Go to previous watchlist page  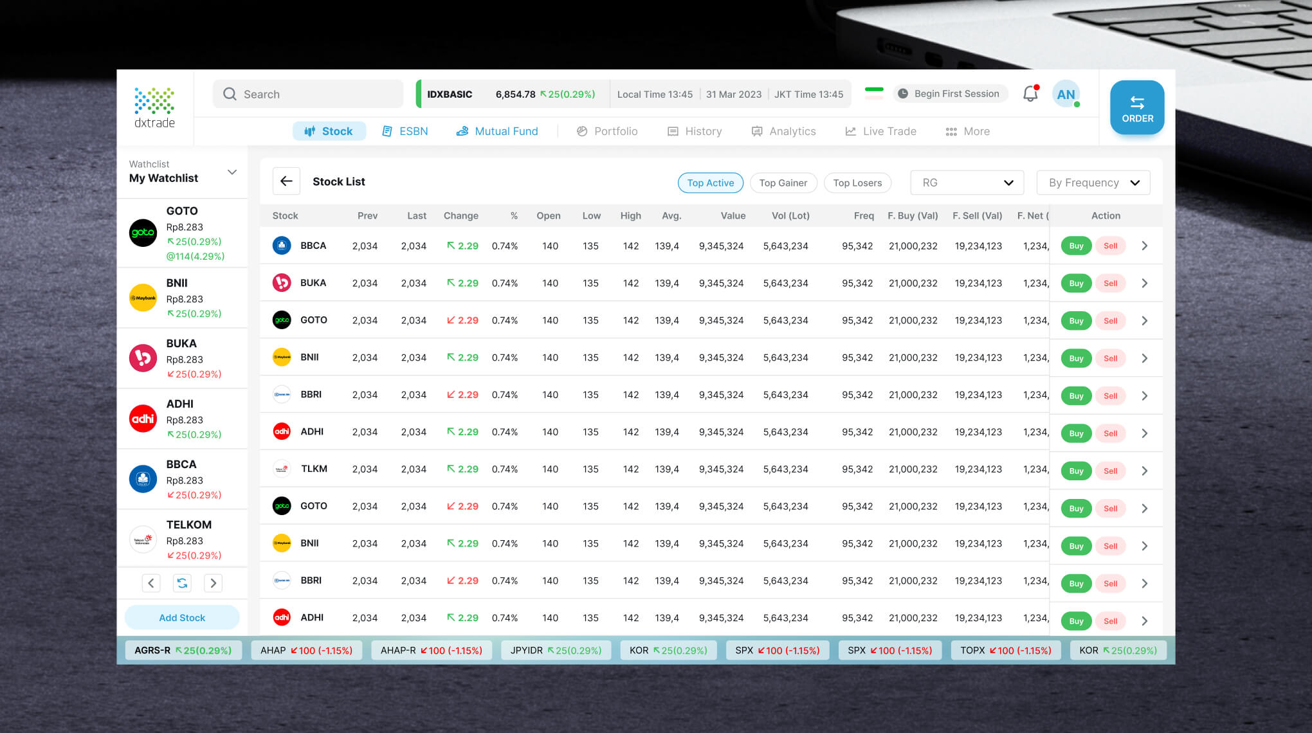pyautogui.click(x=151, y=583)
